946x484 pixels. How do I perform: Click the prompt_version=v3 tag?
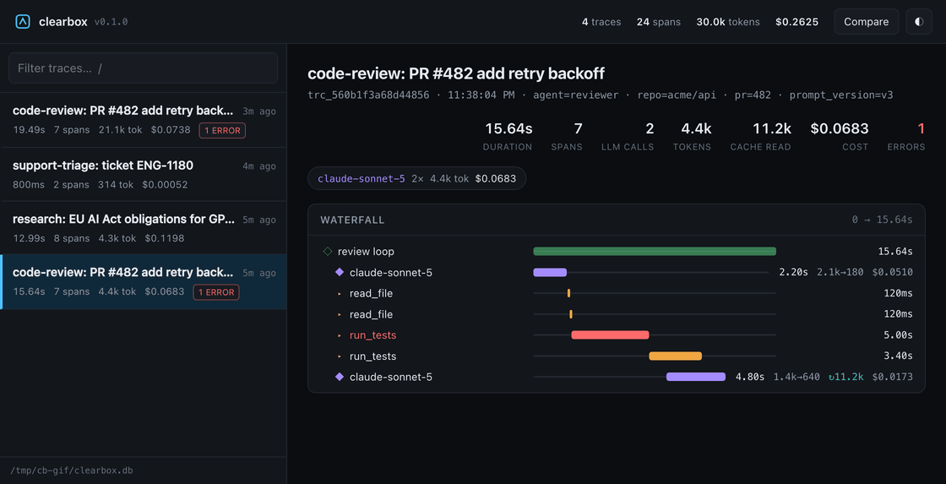pyautogui.click(x=841, y=95)
